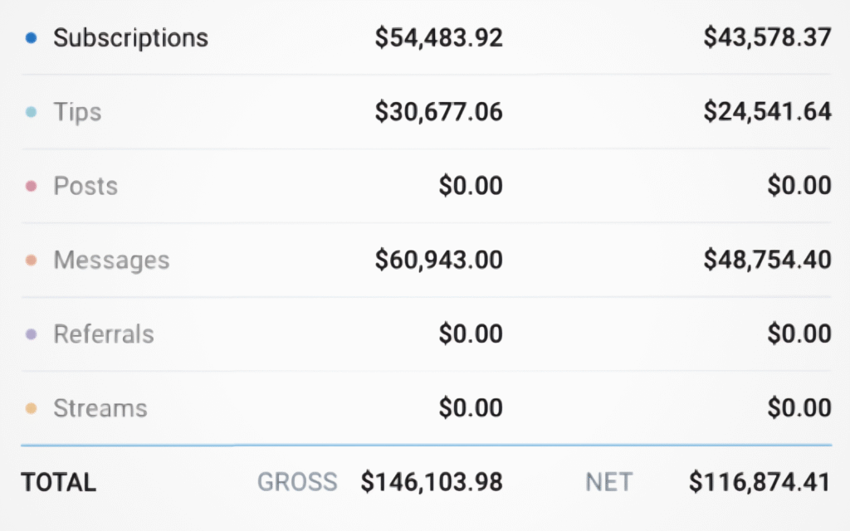
Task: Click Tips net amount $24,541.64
Action: coord(767,112)
